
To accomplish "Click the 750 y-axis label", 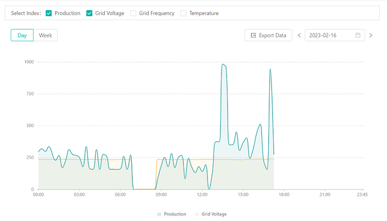I will (30, 94).
